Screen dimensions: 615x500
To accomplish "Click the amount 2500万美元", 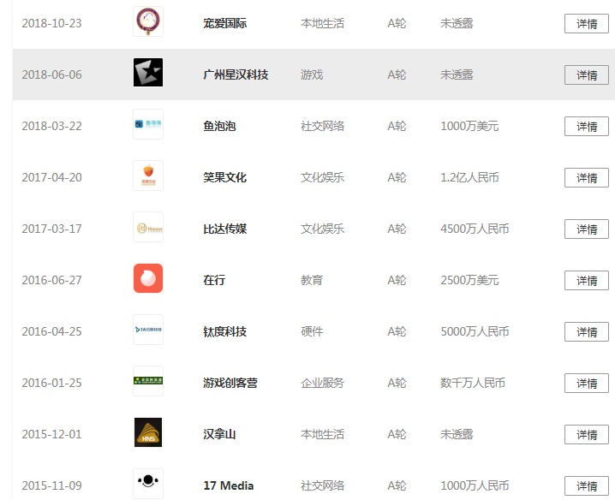I will point(469,280).
